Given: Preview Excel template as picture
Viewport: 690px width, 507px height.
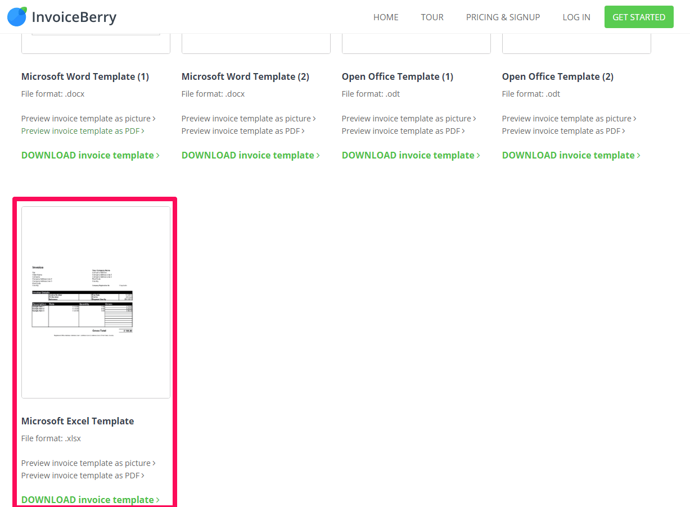Looking at the screenshot, I should coord(88,463).
